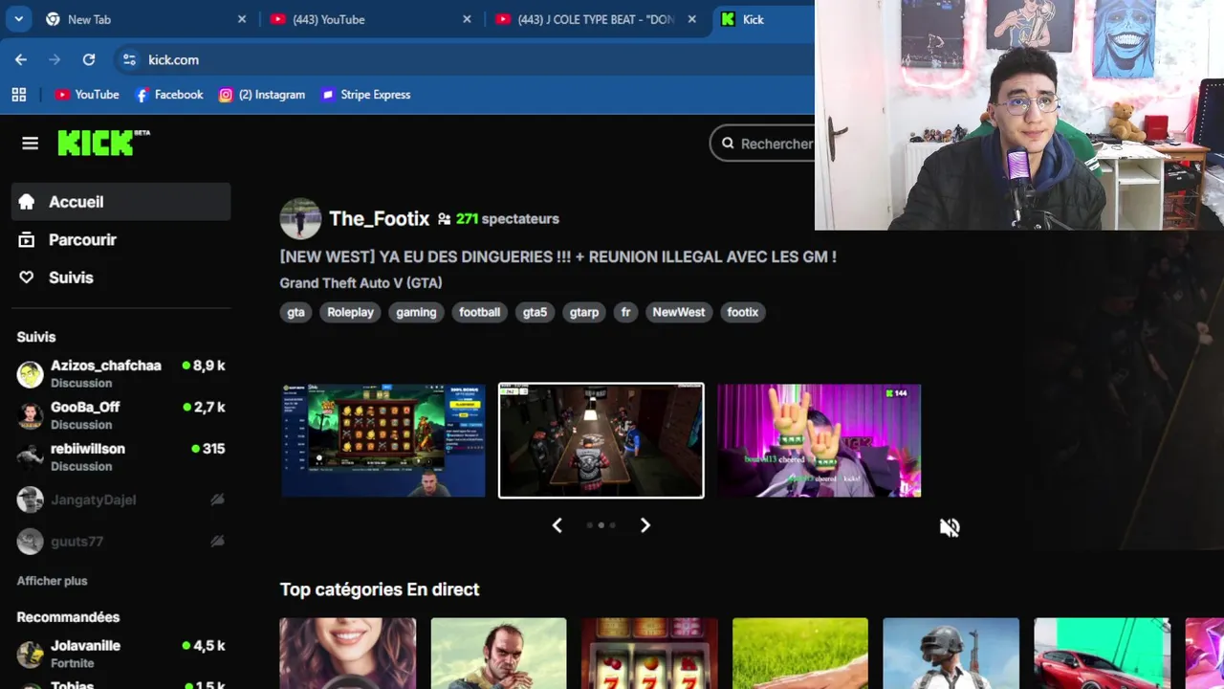1224x689 pixels.
Task: Click The_Footix profile avatar
Action: click(x=300, y=219)
